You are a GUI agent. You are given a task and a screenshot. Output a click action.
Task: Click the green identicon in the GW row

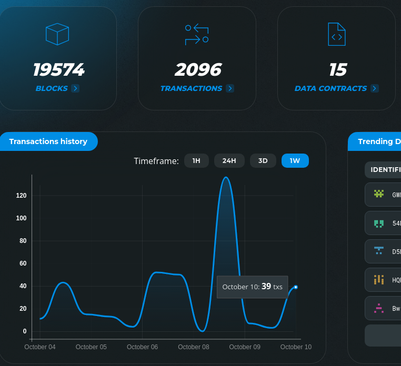click(x=379, y=194)
